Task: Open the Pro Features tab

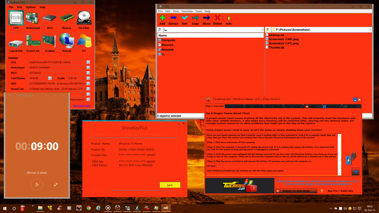Action: pos(332,106)
